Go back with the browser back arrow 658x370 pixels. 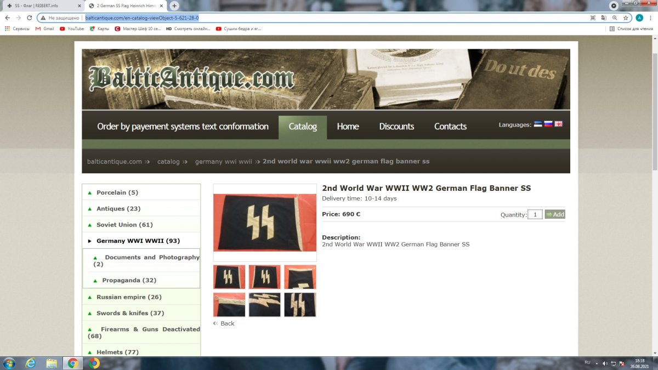[7, 18]
